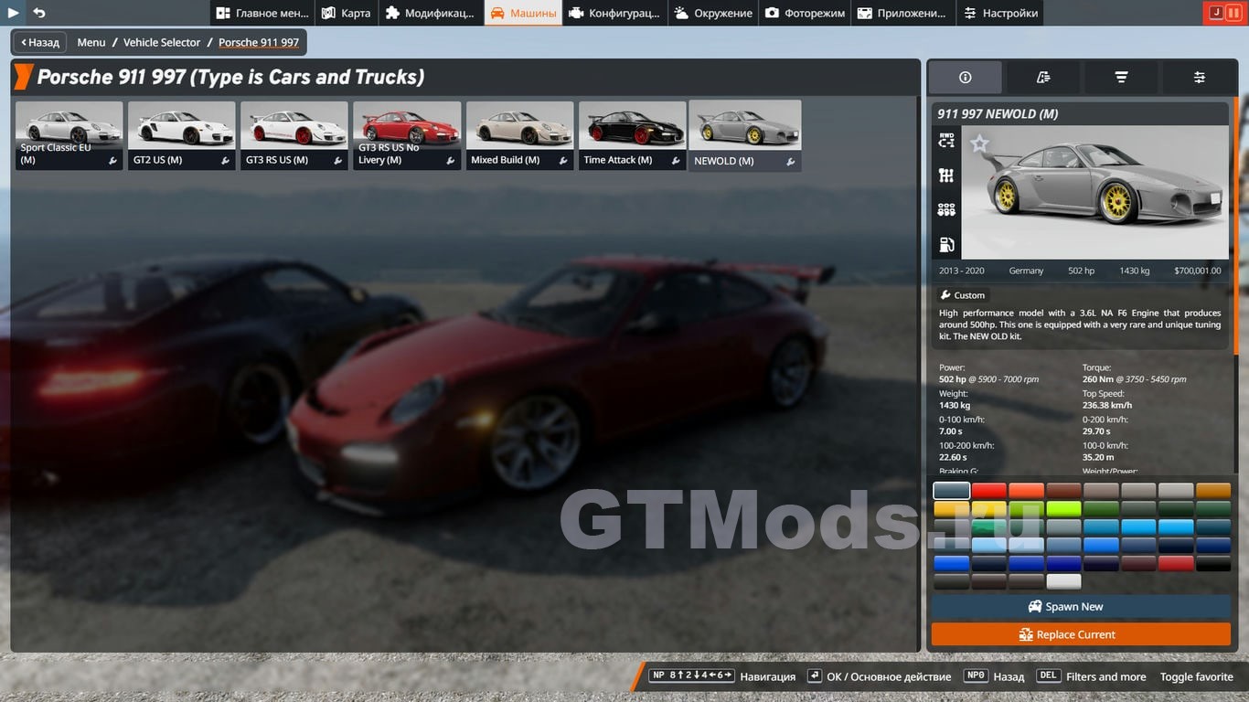Select the Time Attack (M) configuration thumbnail
Screen dimensions: 1249x702
click(632, 134)
